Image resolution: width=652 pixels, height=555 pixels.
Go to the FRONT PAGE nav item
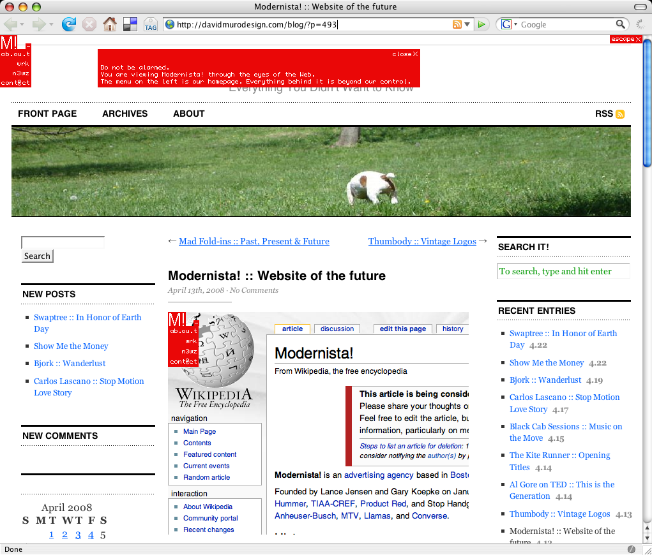click(x=47, y=114)
